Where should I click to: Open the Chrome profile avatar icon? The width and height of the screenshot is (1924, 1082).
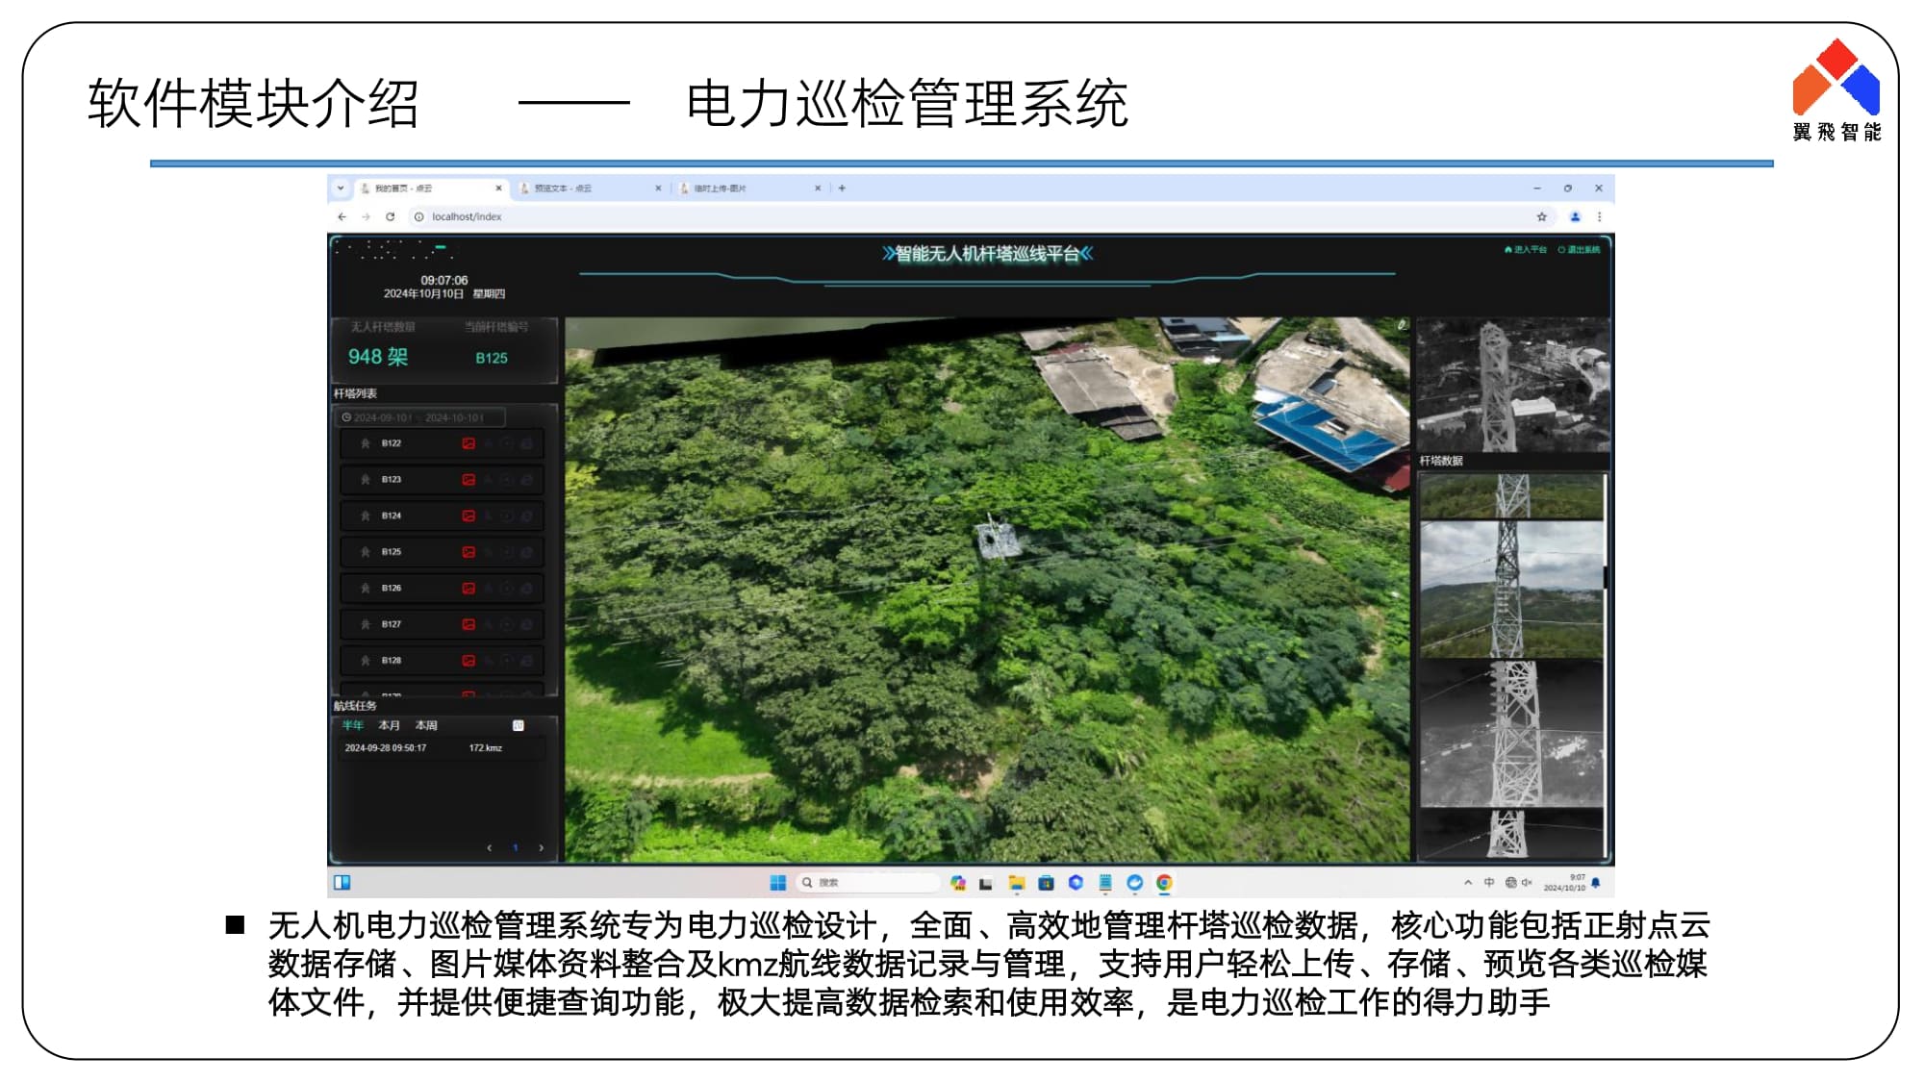coord(1575,216)
